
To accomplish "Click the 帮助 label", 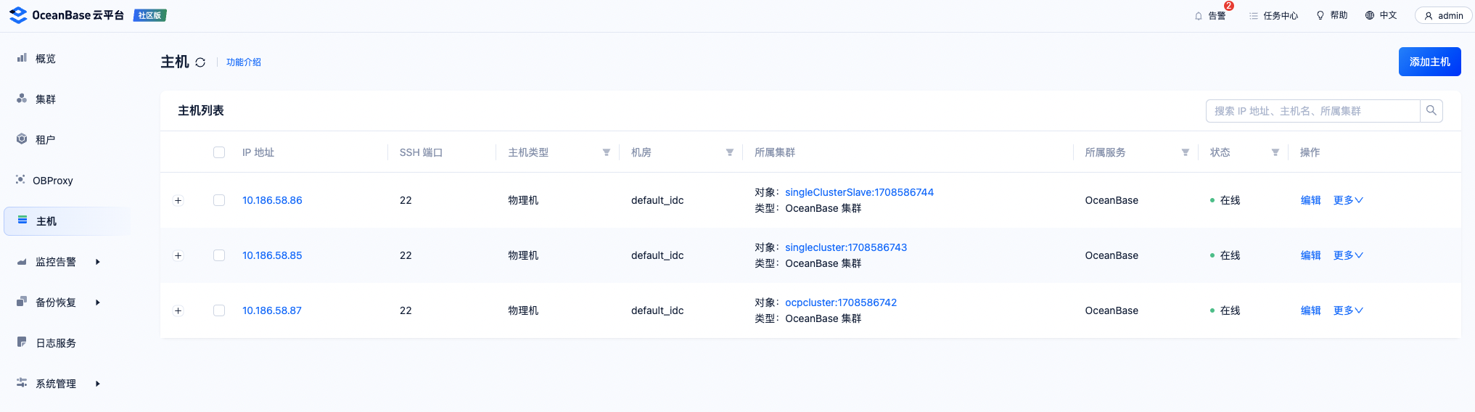I will point(1339,15).
